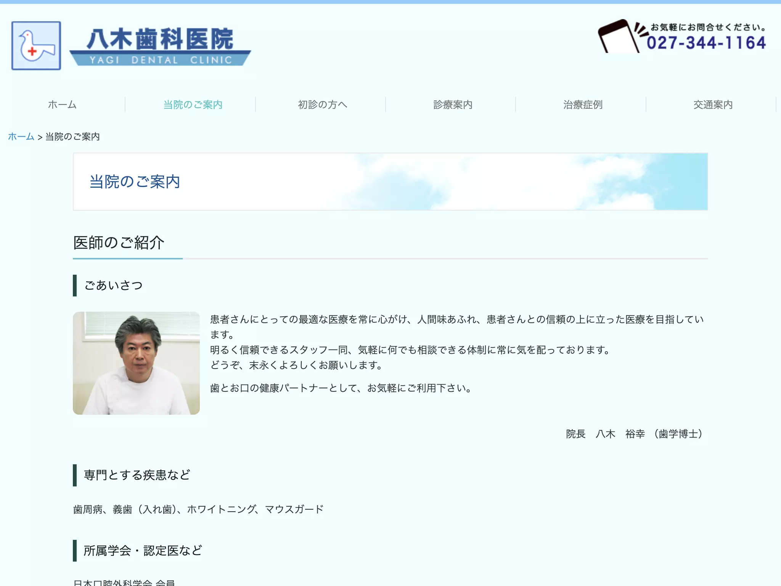Open the ホーム navigation menu item
This screenshot has height=586, width=781.
click(63, 105)
